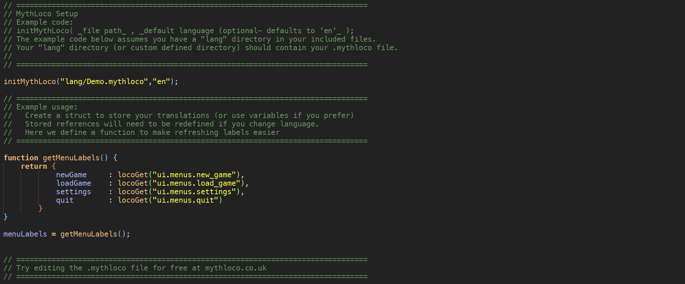The height and width of the screenshot is (284, 685).
Task: Click the "ui.menus.load_game" string
Action: point(196,183)
